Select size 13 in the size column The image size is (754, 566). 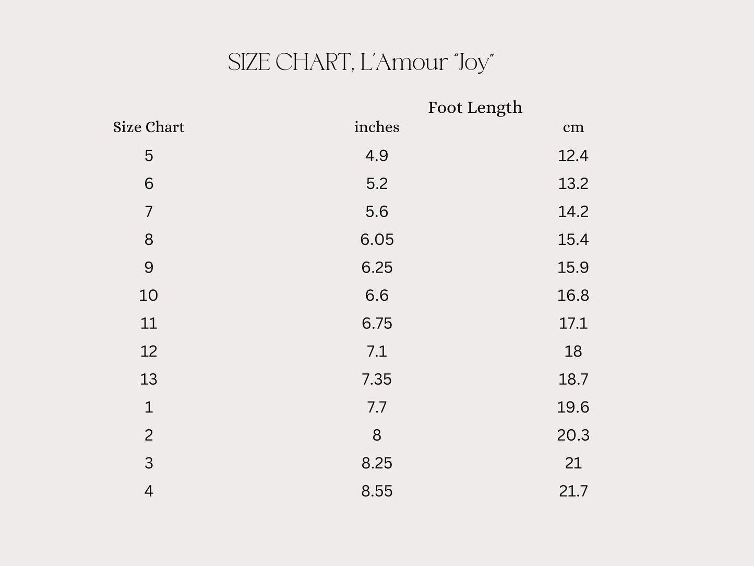pyautogui.click(x=149, y=379)
